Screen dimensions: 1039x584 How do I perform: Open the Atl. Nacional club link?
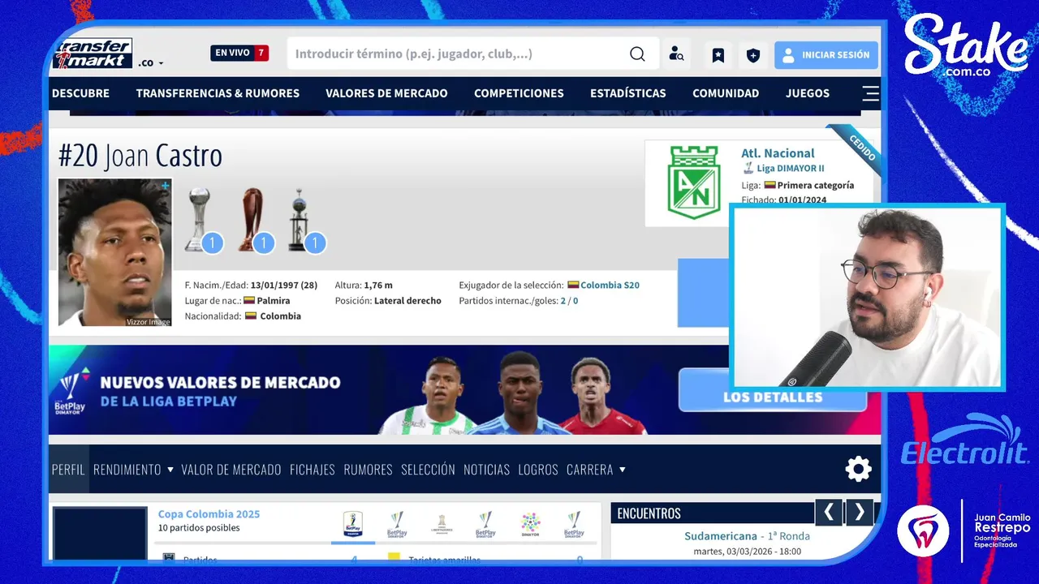778,153
